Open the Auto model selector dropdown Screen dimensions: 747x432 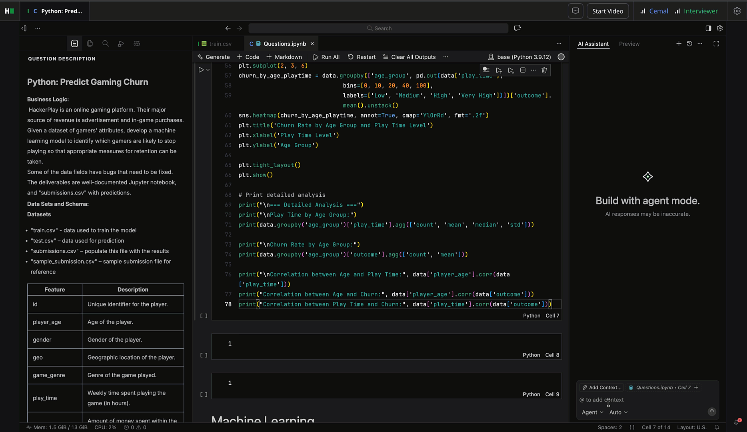[618, 412]
